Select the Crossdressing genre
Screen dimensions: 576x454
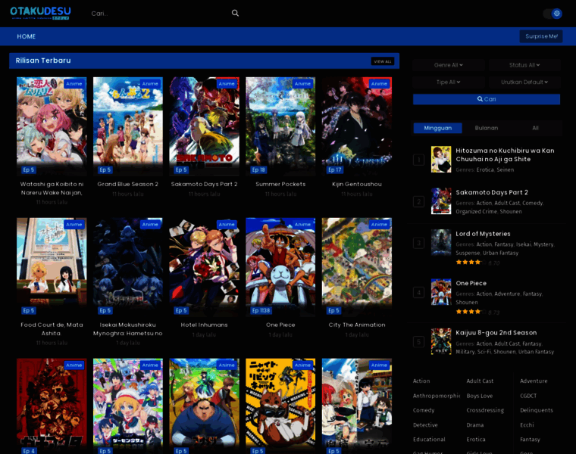[485, 410]
